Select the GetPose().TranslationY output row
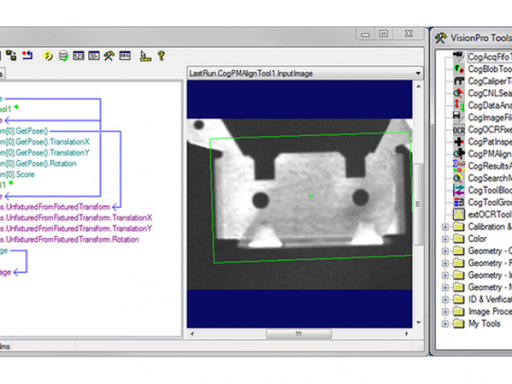The height and width of the screenshot is (384, 512). pos(45,153)
